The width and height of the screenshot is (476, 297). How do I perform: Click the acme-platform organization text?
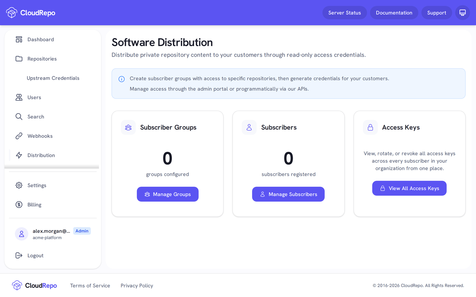click(47, 238)
